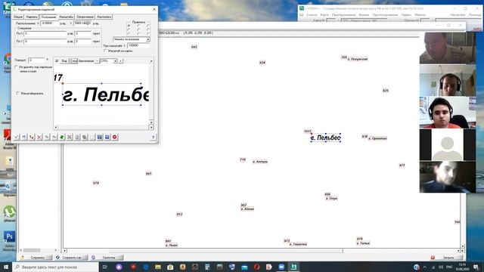The width and height of the screenshot is (484, 272).
Task: Click the Поворот rotation input field
Action: click(x=37, y=60)
